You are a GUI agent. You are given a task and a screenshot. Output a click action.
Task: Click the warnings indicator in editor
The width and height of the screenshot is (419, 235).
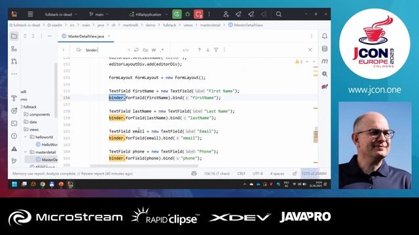pos(299,62)
